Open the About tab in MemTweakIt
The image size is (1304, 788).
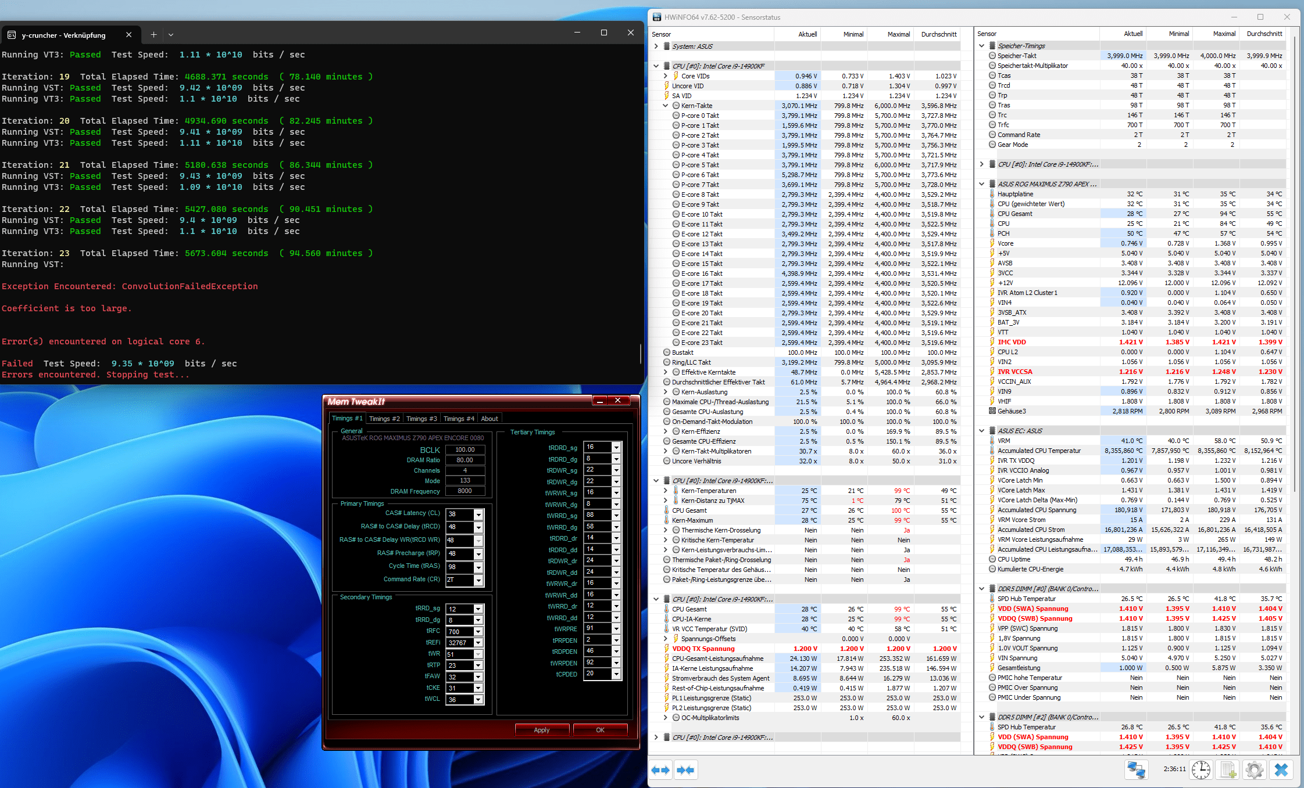coord(489,419)
